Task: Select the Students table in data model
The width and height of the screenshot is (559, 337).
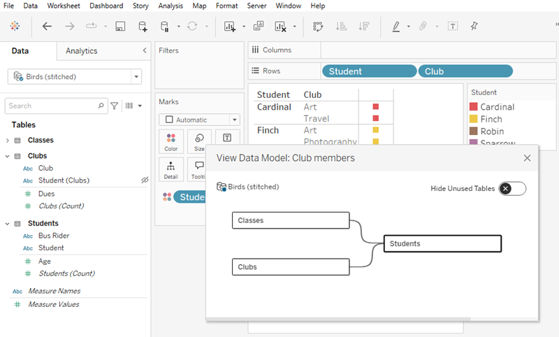Action: [442, 243]
